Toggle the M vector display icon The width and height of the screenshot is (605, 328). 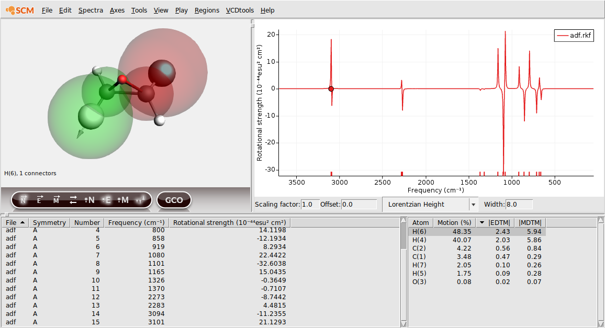(57, 200)
